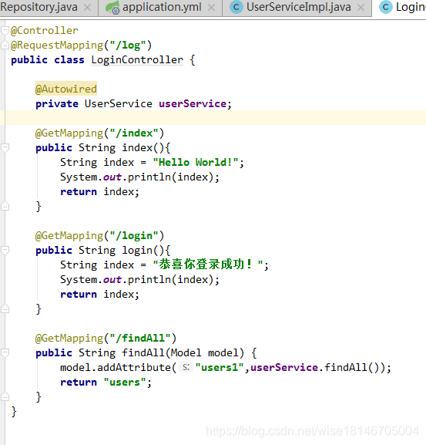Open the UserServiceImpl.java tab
Screen dimensions: 426x445
[x=297, y=8]
